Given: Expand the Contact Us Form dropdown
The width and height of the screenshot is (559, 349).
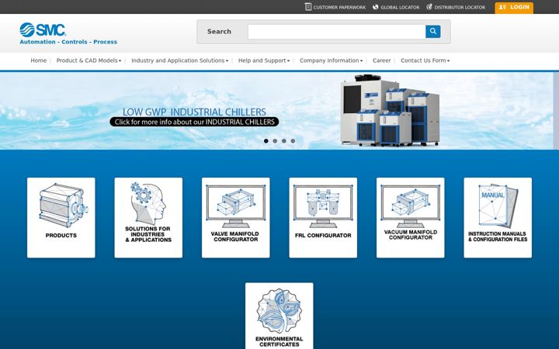Looking at the screenshot, I should pyautogui.click(x=425, y=60).
